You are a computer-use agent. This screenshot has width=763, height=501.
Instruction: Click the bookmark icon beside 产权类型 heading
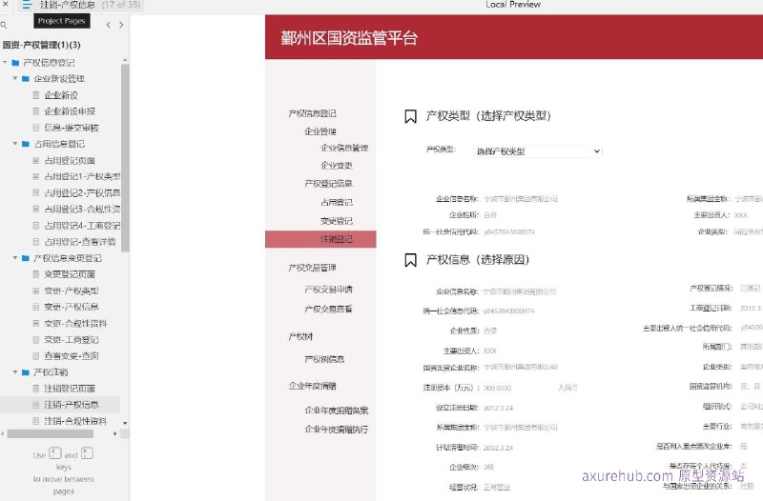[x=410, y=116]
